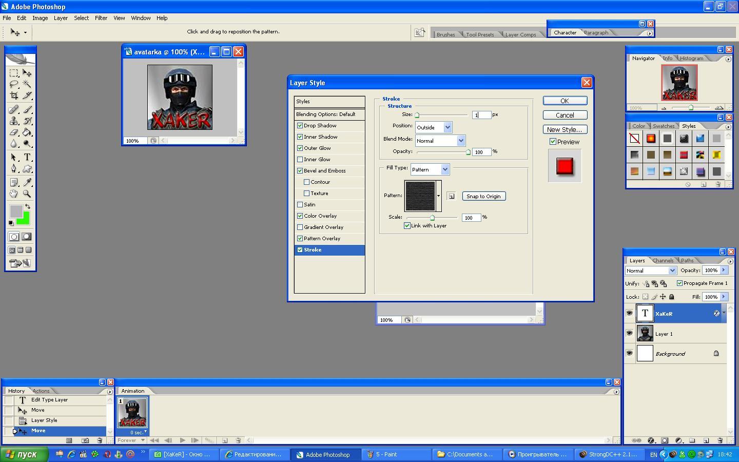
Task: Play the animation in Animation palette
Action: pos(182,440)
